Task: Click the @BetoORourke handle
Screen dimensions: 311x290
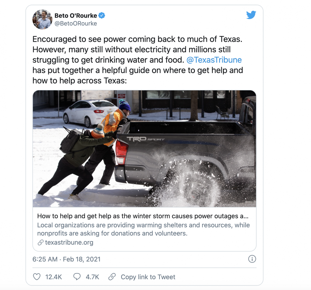Action: (76, 24)
